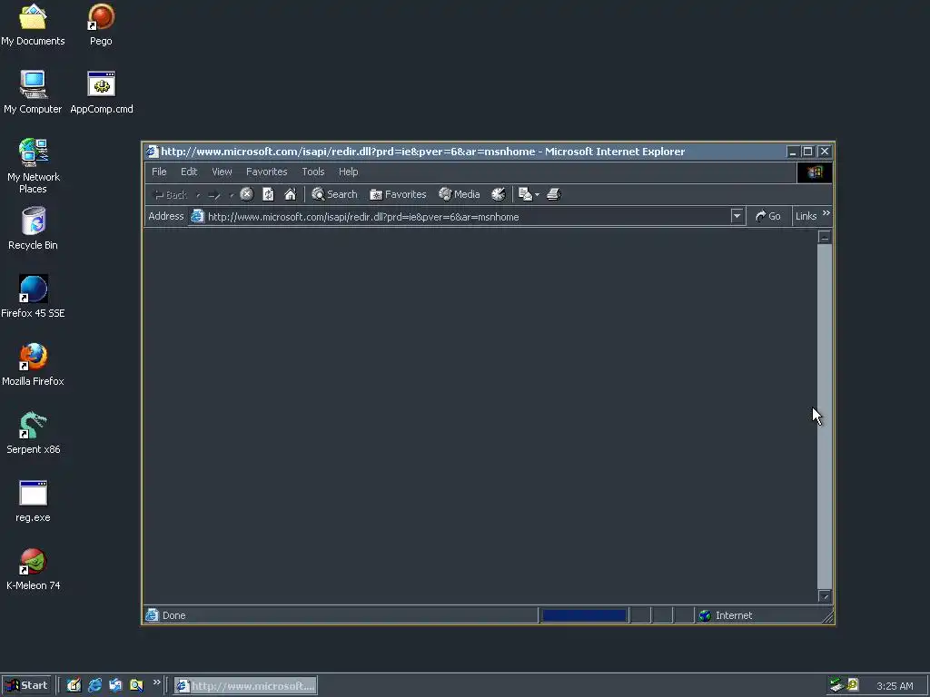Click the Back navigation button

[x=170, y=195]
